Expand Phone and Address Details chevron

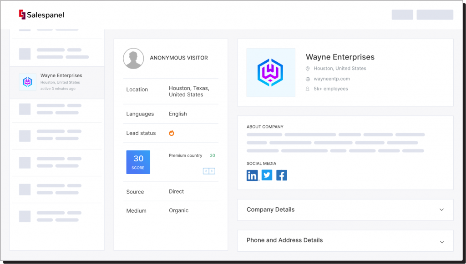pos(441,242)
